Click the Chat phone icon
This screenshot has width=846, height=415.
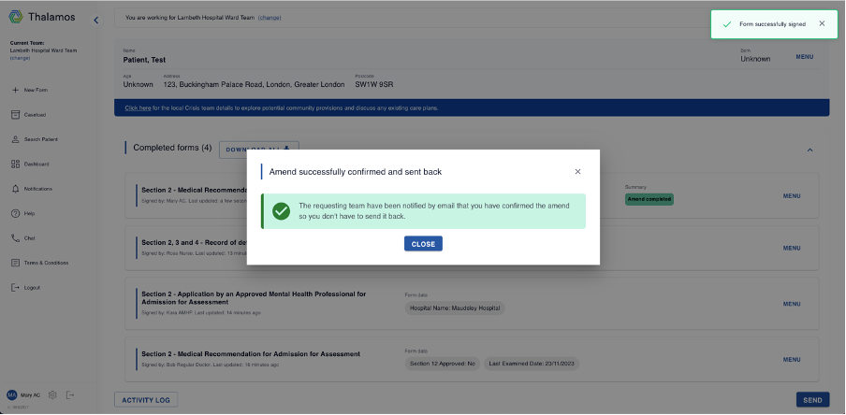(x=15, y=238)
